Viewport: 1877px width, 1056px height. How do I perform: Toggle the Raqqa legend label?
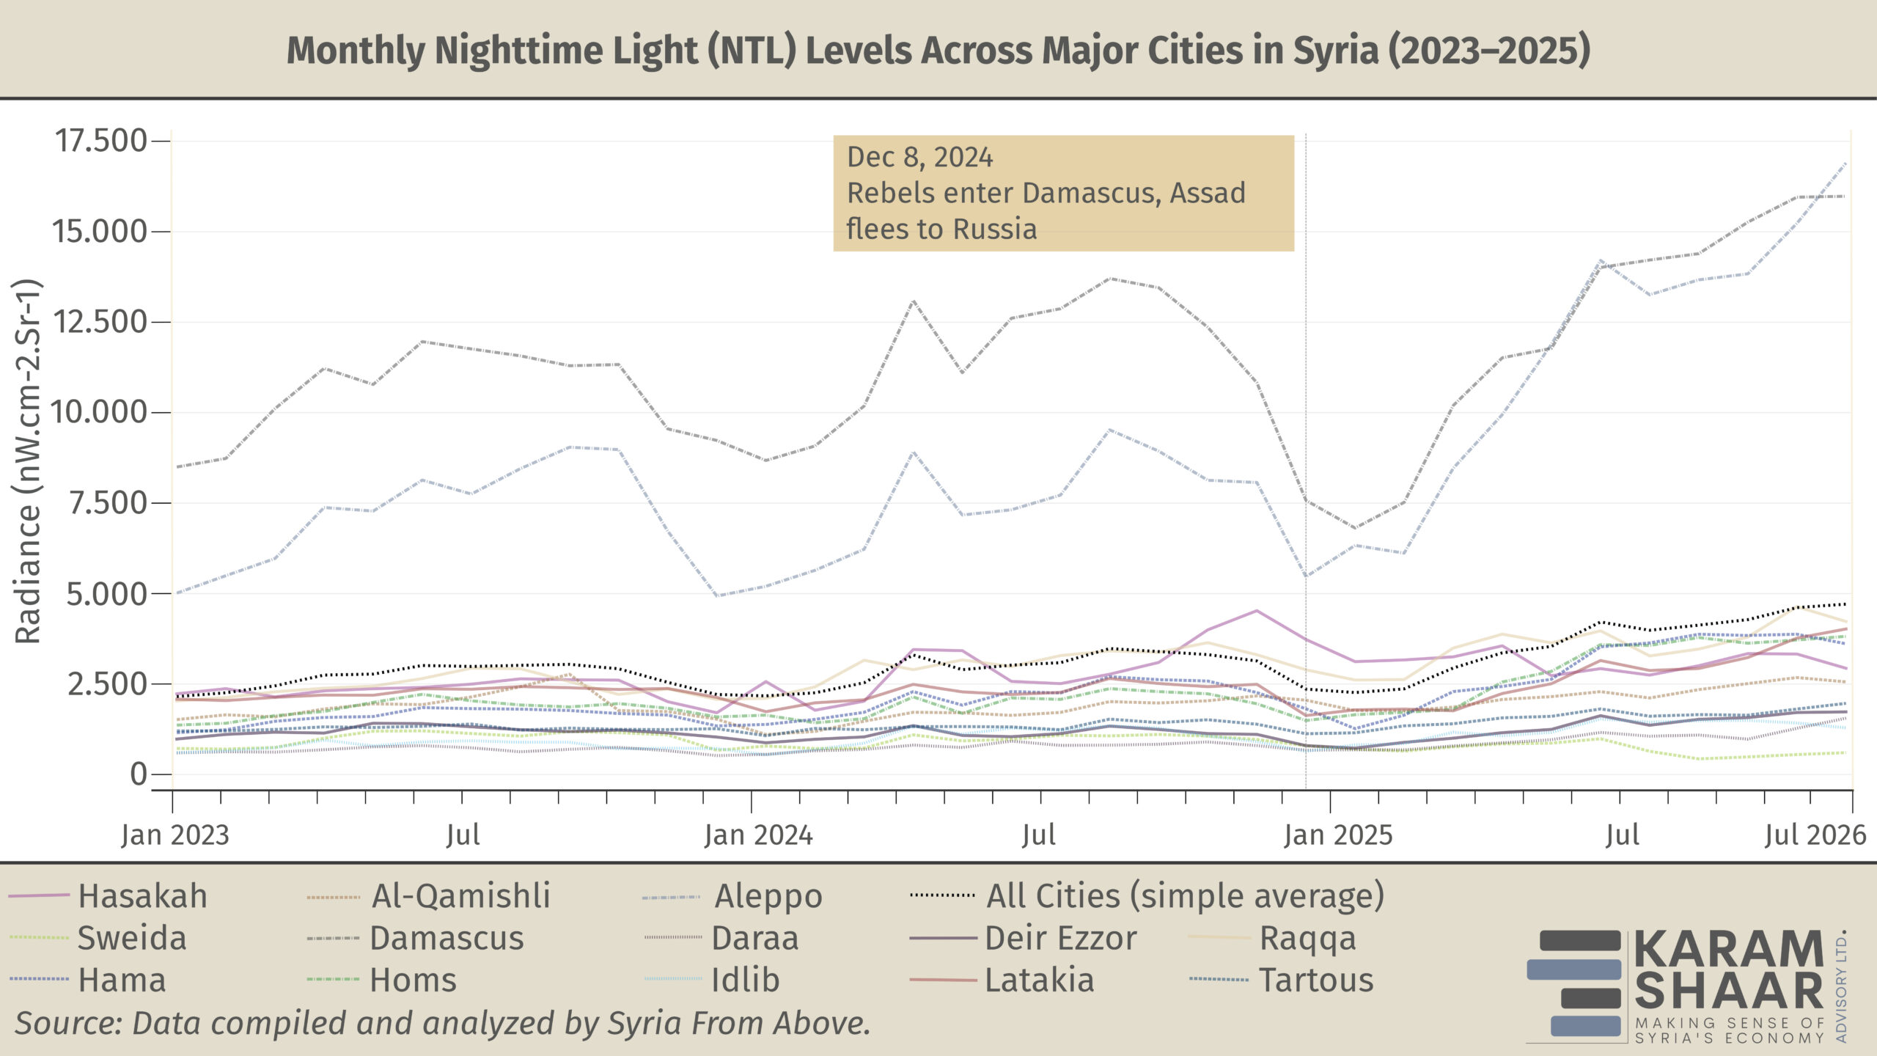(x=1307, y=938)
